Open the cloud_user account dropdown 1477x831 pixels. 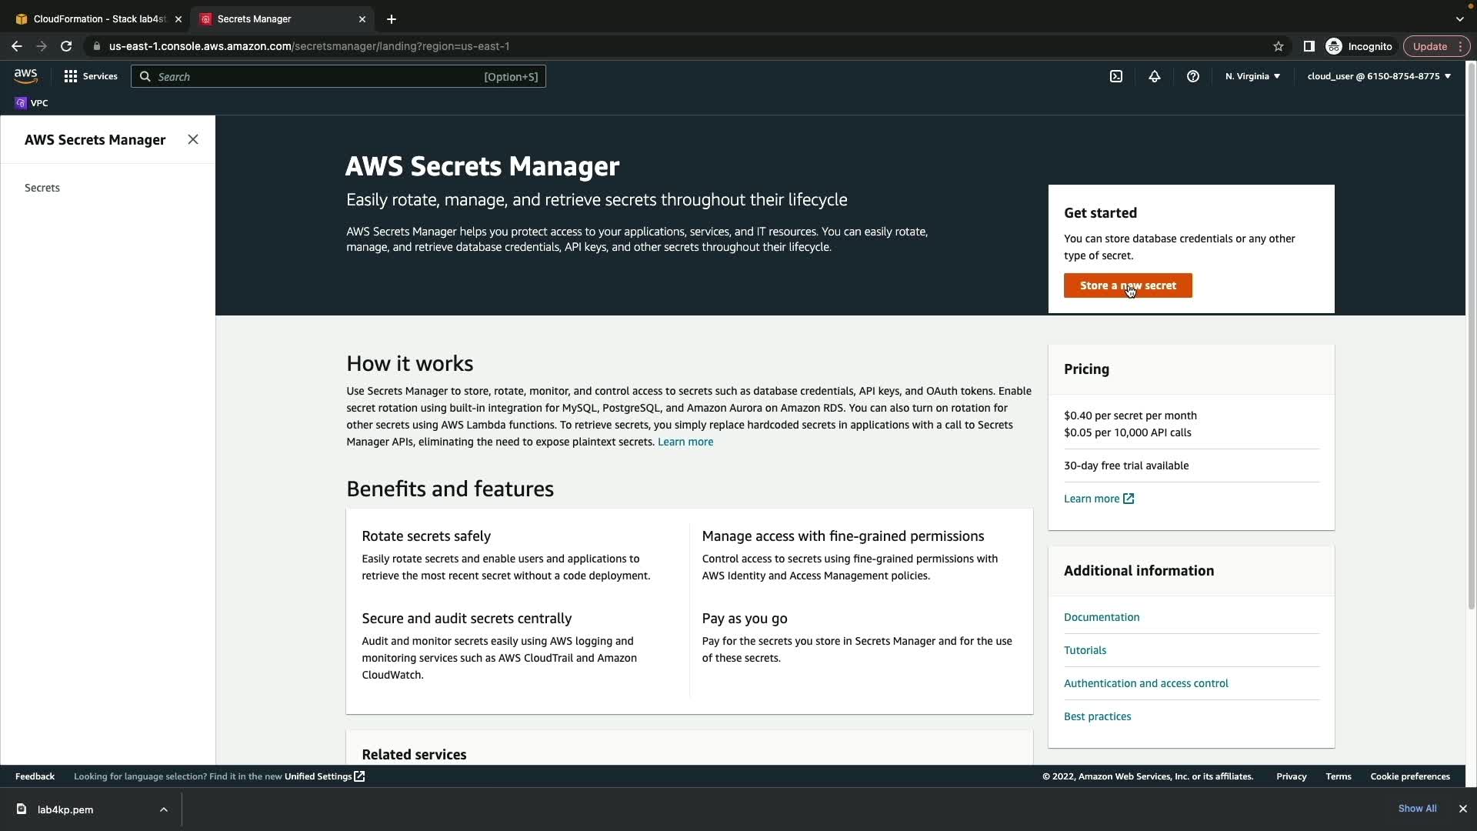(1379, 76)
